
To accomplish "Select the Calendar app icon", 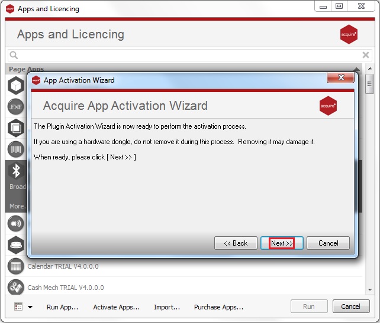I will tap(16, 266).
